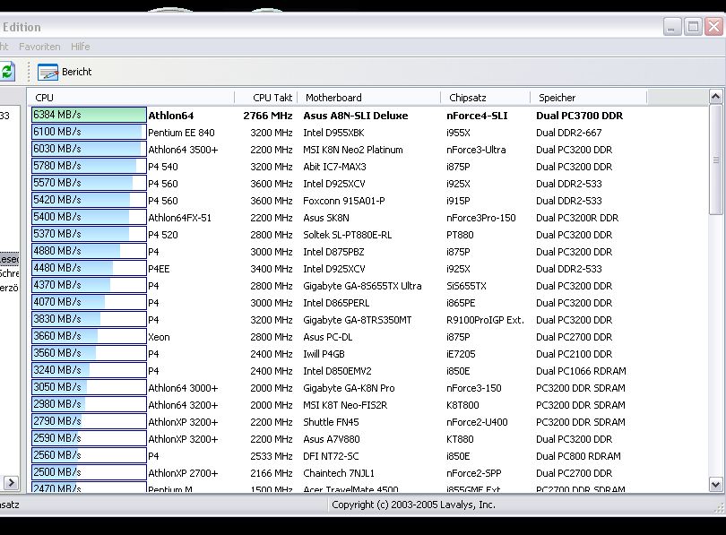Click the DFI NT72-SC motherboard cell

[x=331, y=456]
